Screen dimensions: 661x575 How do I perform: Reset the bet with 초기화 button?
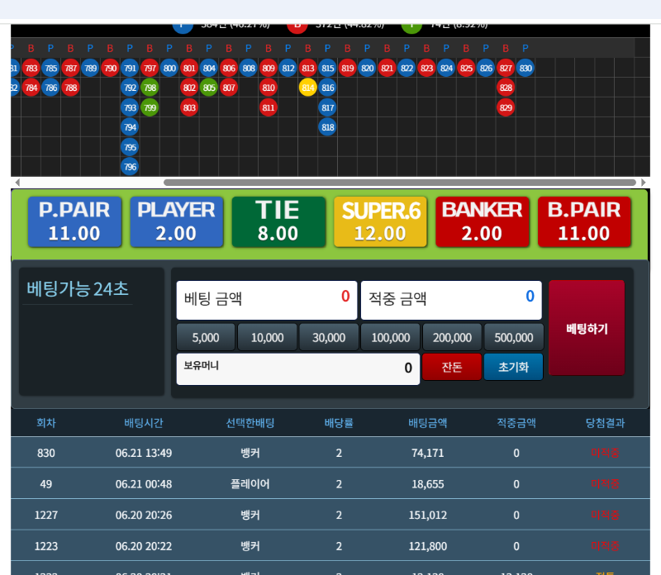(513, 367)
